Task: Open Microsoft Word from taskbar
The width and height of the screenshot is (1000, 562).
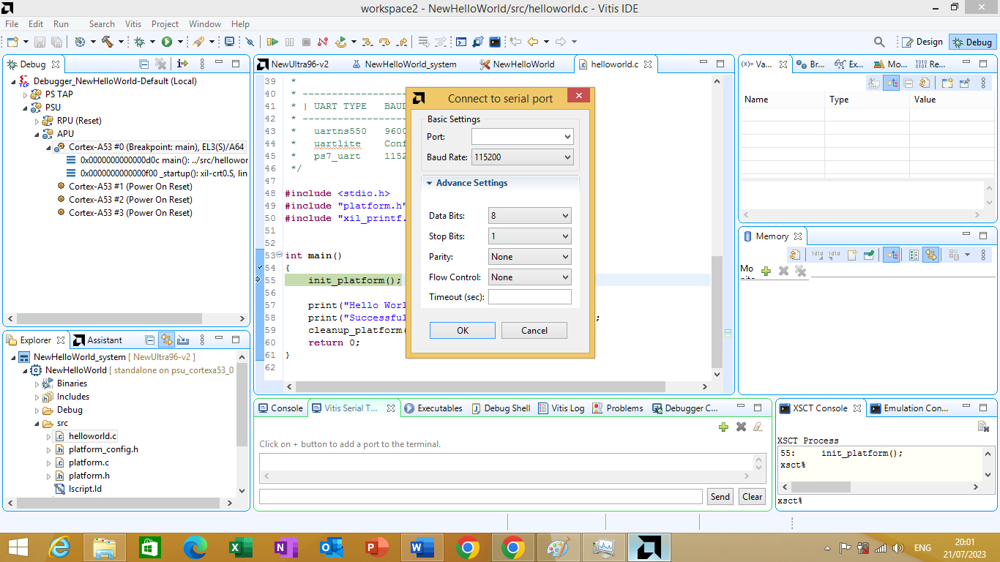Action: click(x=422, y=547)
